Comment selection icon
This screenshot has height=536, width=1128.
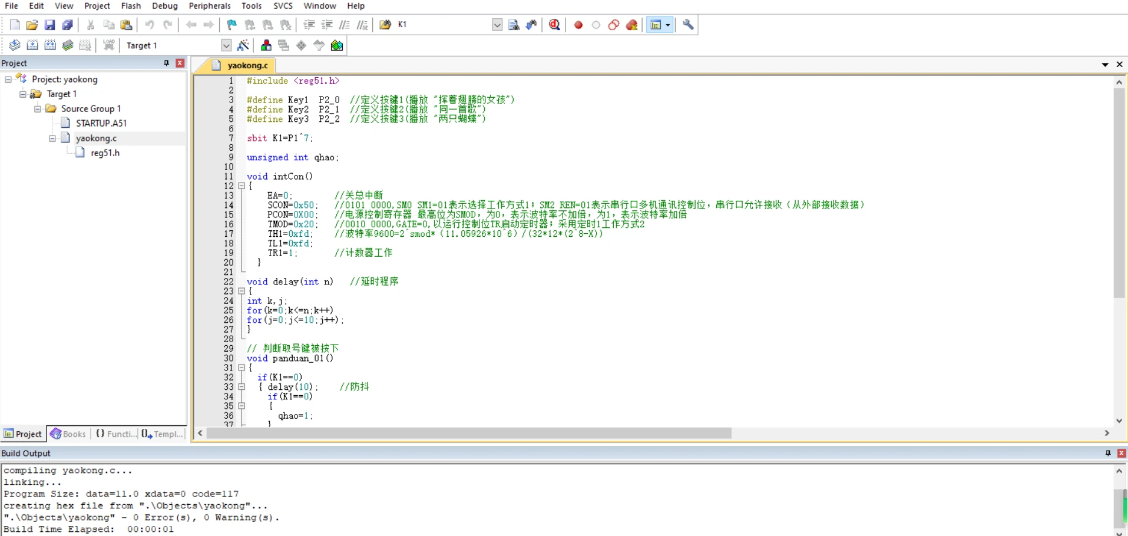(345, 25)
